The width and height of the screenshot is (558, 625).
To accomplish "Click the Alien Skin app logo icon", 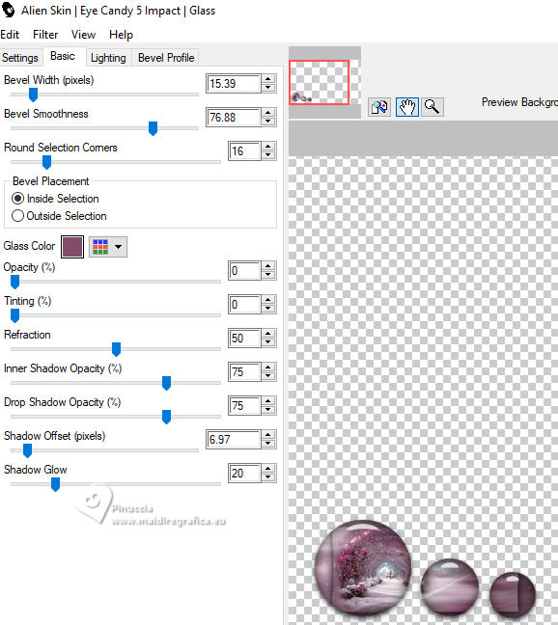I will [8, 10].
